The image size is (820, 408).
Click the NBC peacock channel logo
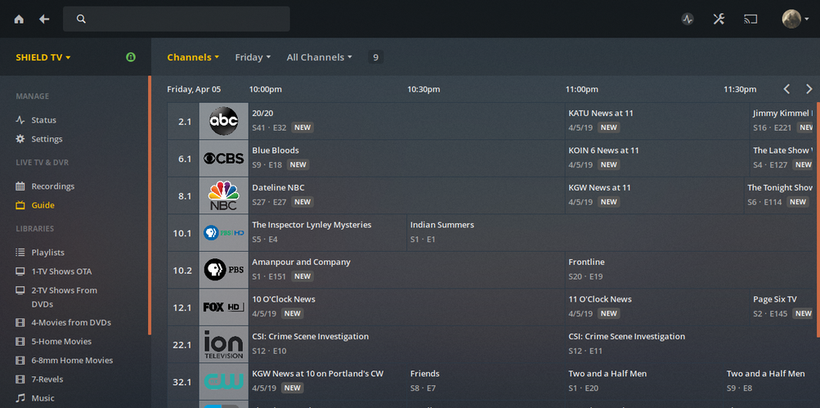pos(224,195)
